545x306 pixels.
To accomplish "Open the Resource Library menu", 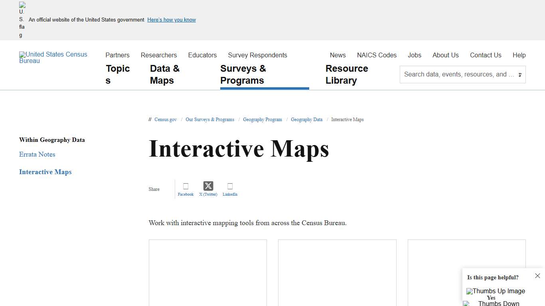I will (347, 75).
